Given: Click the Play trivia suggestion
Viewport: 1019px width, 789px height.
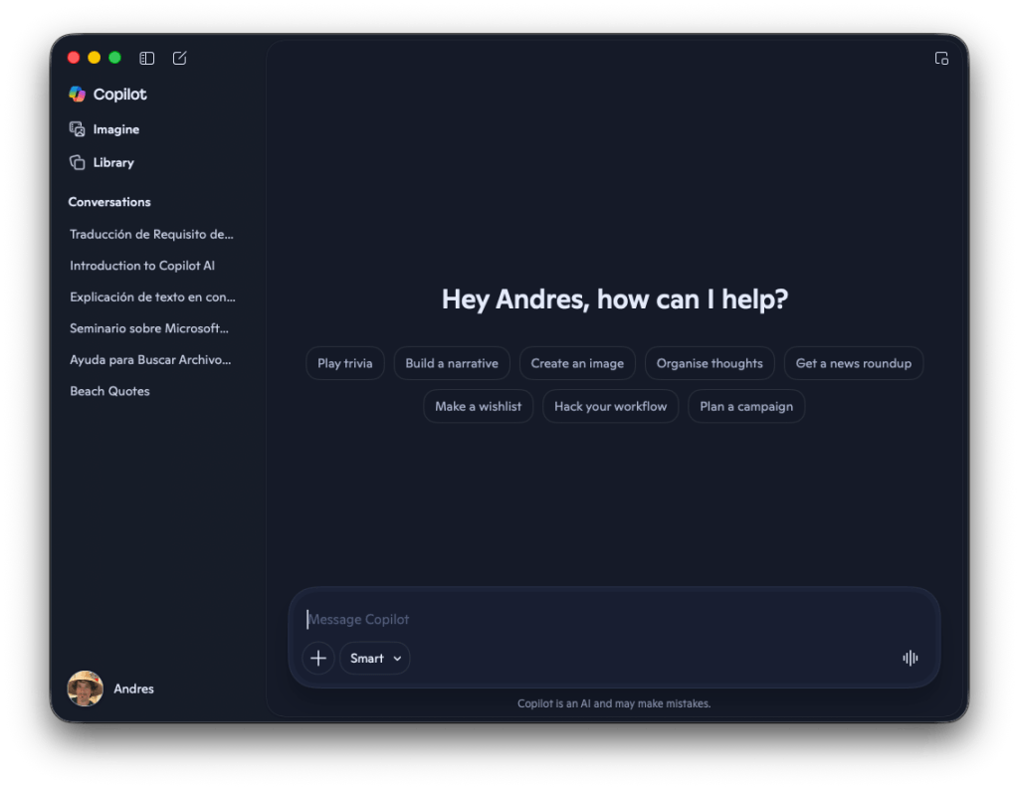Looking at the screenshot, I should (x=344, y=363).
